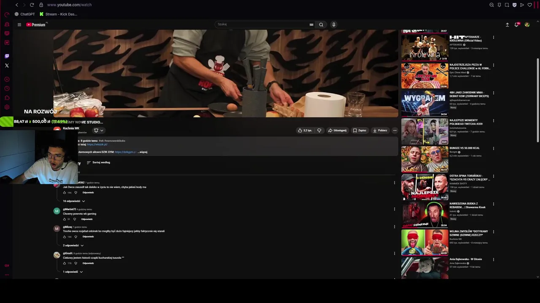Open sidebar settings gear icon
The height and width of the screenshot is (303, 540).
(x=7, y=107)
